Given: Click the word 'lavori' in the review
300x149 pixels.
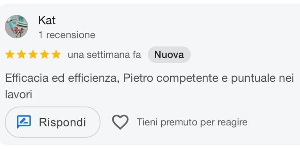Looking at the screenshot, I should click(x=19, y=95).
